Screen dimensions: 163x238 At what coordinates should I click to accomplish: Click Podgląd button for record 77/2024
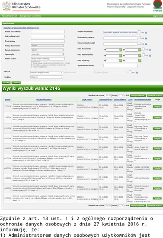click(157, 106)
